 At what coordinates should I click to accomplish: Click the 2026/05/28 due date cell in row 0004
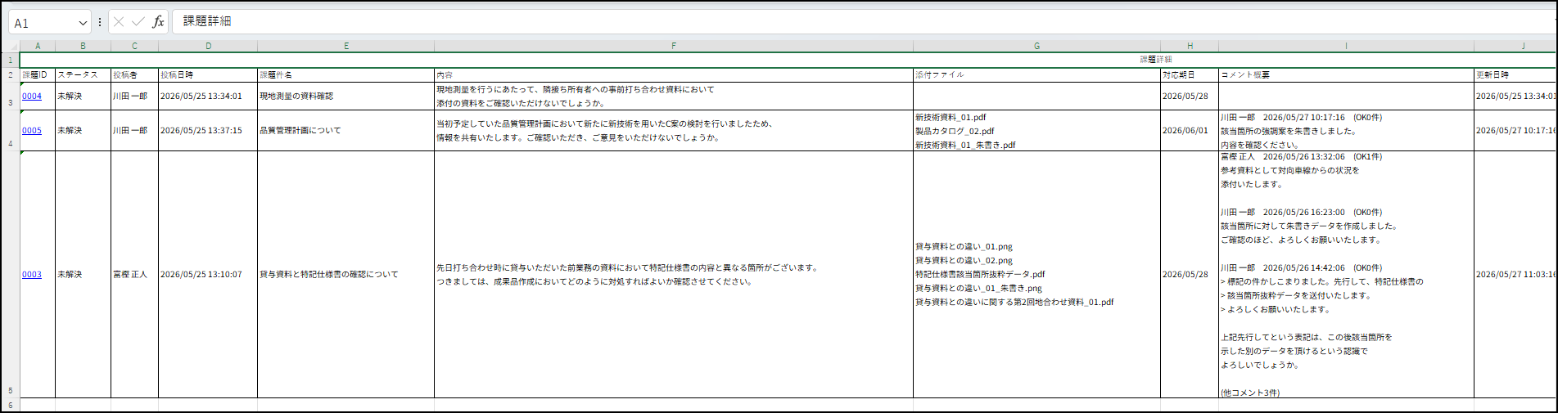tap(1190, 97)
